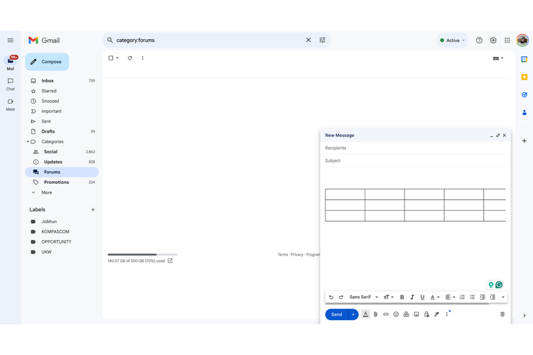Open the text color picker
533x355 pixels.
pyautogui.click(x=434, y=297)
